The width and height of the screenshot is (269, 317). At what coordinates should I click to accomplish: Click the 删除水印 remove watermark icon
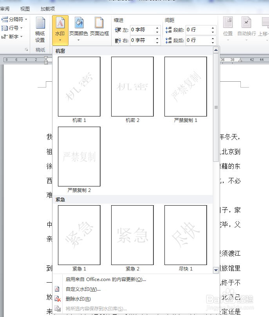pos(58,299)
